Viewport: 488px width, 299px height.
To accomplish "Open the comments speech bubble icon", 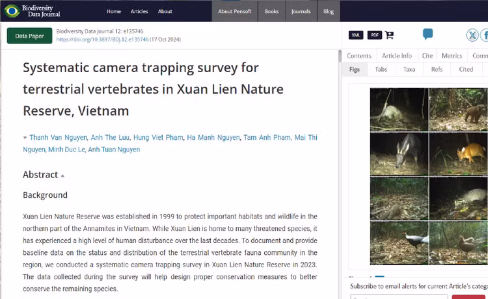I will click(x=427, y=34).
